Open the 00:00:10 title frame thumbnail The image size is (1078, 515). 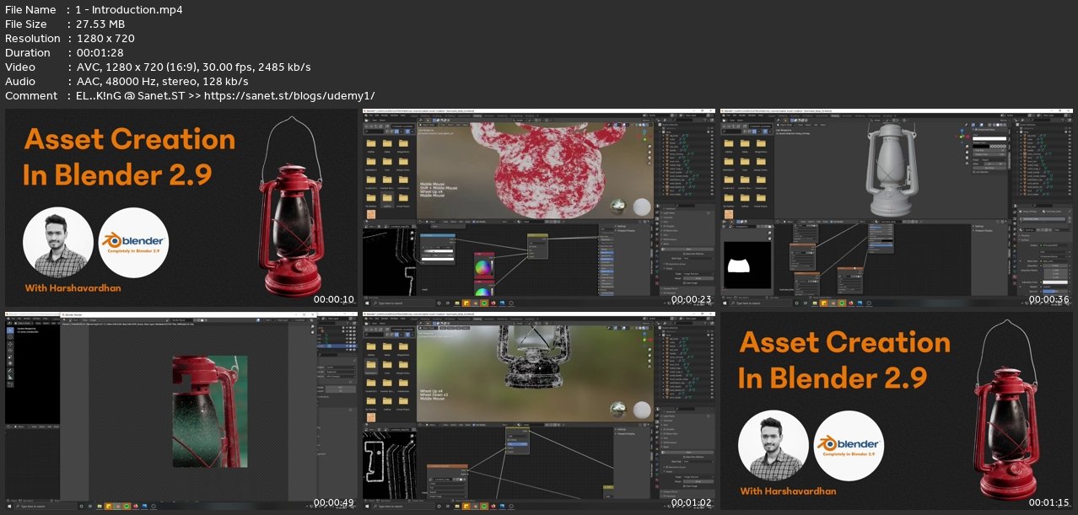[181, 207]
